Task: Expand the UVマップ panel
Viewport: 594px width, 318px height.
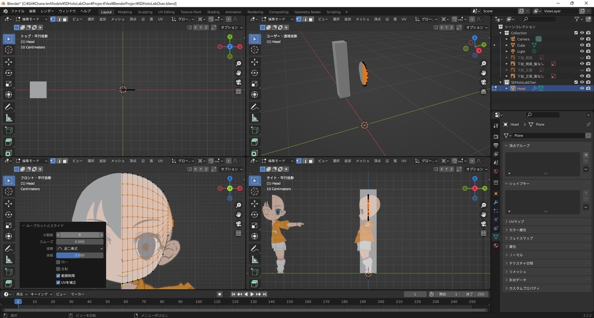Action: click(547, 222)
